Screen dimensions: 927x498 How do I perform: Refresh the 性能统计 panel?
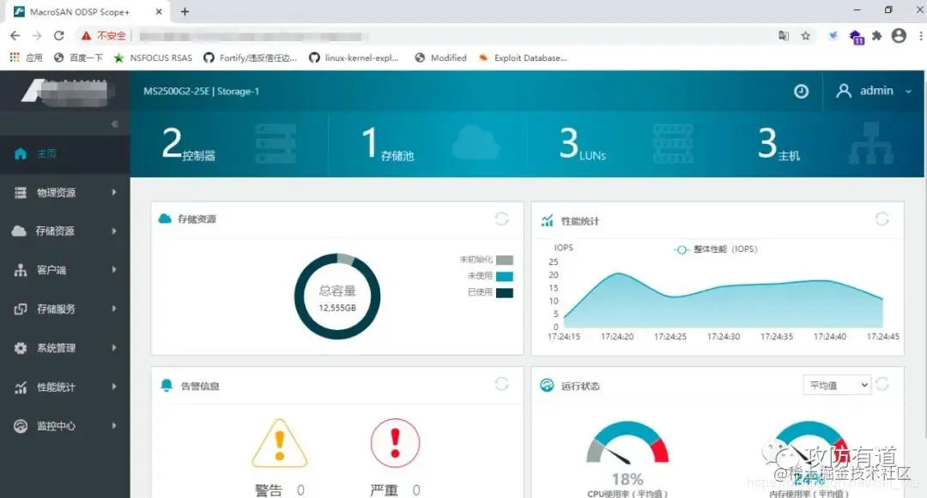coord(882,219)
